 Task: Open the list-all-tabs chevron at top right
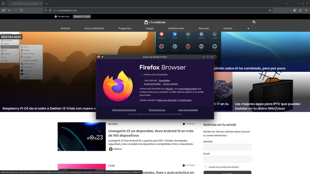tap(287, 3)
